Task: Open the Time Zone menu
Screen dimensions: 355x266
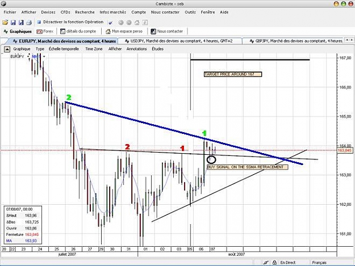Action: pyautogui.click(x=94, y=49)
